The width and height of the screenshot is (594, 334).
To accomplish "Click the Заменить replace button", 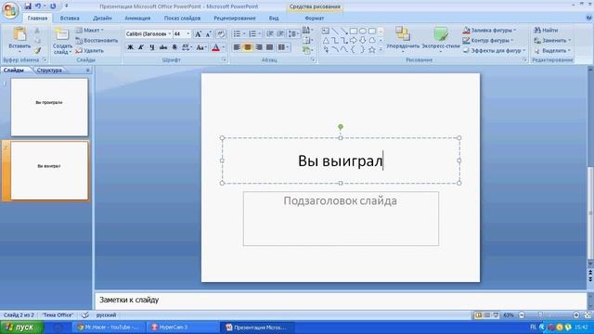I will (x=552, y=40).
